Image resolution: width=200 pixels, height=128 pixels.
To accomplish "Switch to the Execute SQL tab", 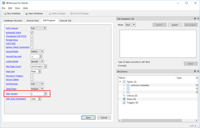I will (66, 21).
